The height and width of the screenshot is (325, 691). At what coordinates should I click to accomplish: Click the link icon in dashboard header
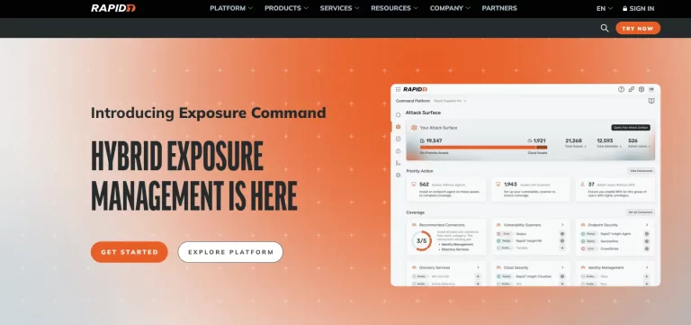coord(631,89)
